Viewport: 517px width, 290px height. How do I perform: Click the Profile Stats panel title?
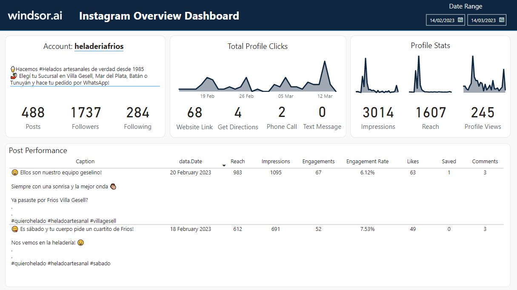[x=430, y=45]
